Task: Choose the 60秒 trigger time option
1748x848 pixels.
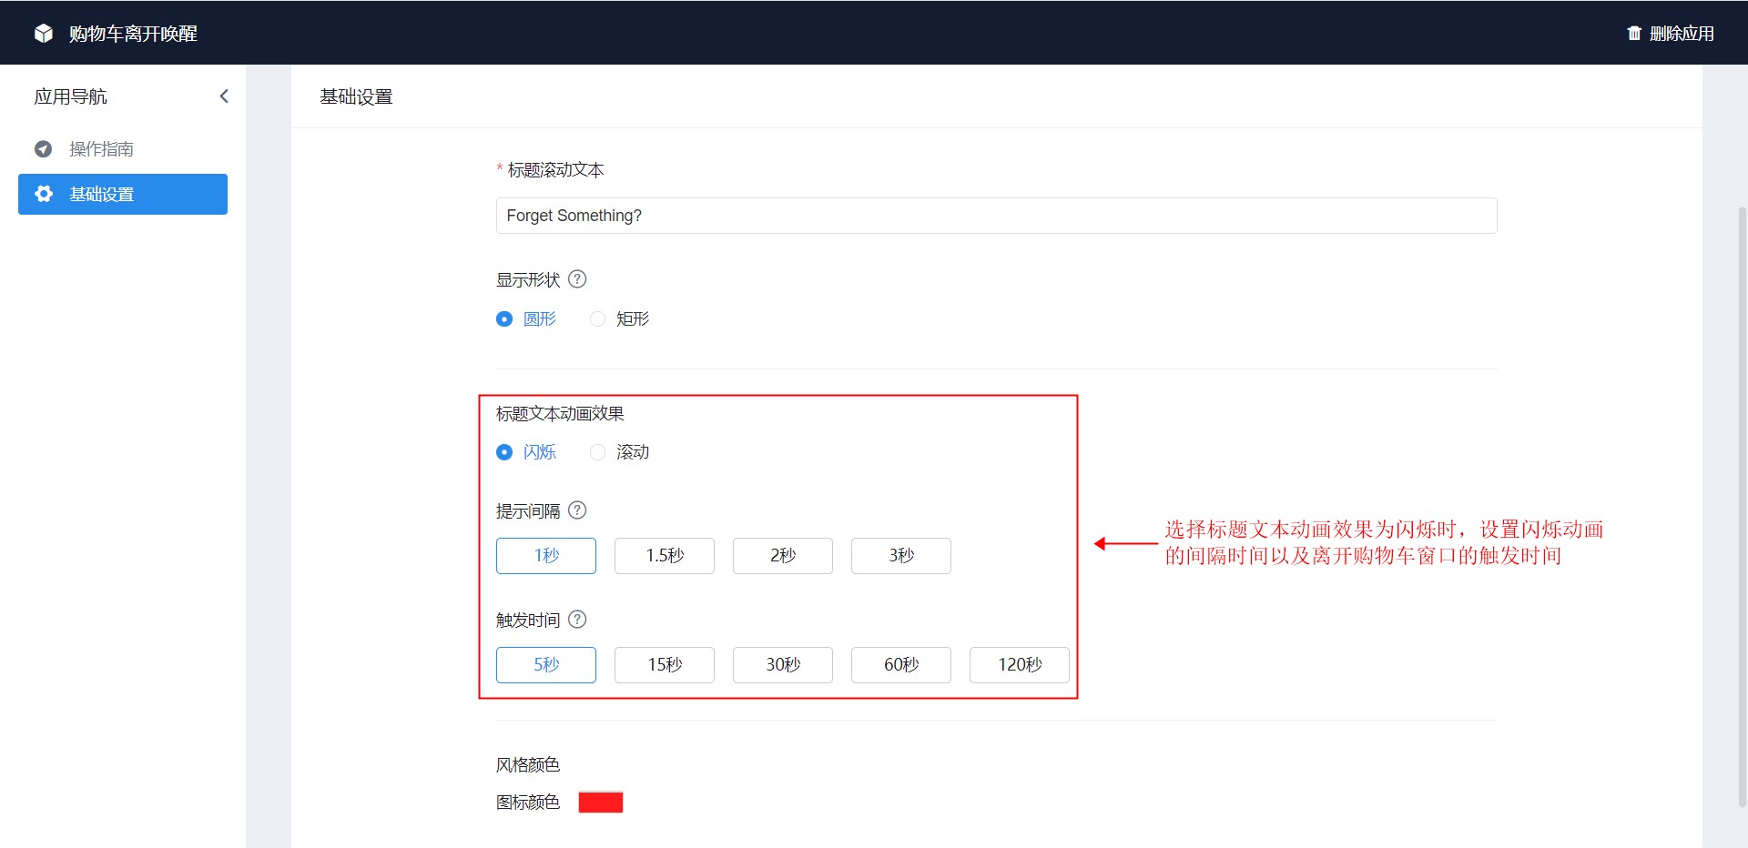Action: (901, 665)
